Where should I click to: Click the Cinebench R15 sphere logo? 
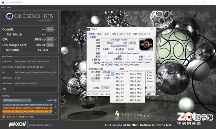10,16
